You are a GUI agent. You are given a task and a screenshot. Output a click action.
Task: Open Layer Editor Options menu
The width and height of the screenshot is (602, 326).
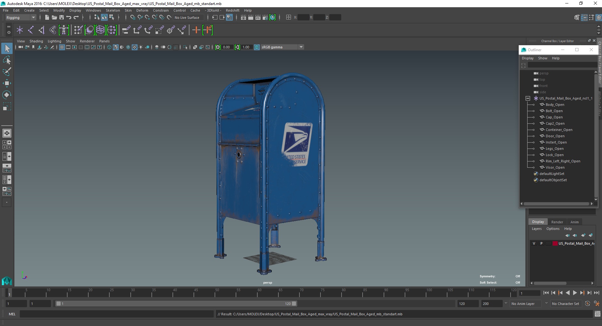pyautogui.click(x=553, y=229)
